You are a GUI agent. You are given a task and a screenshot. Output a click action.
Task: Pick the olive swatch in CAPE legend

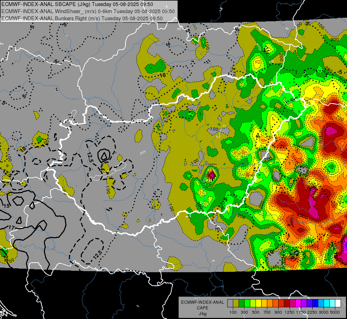point(236,303)
